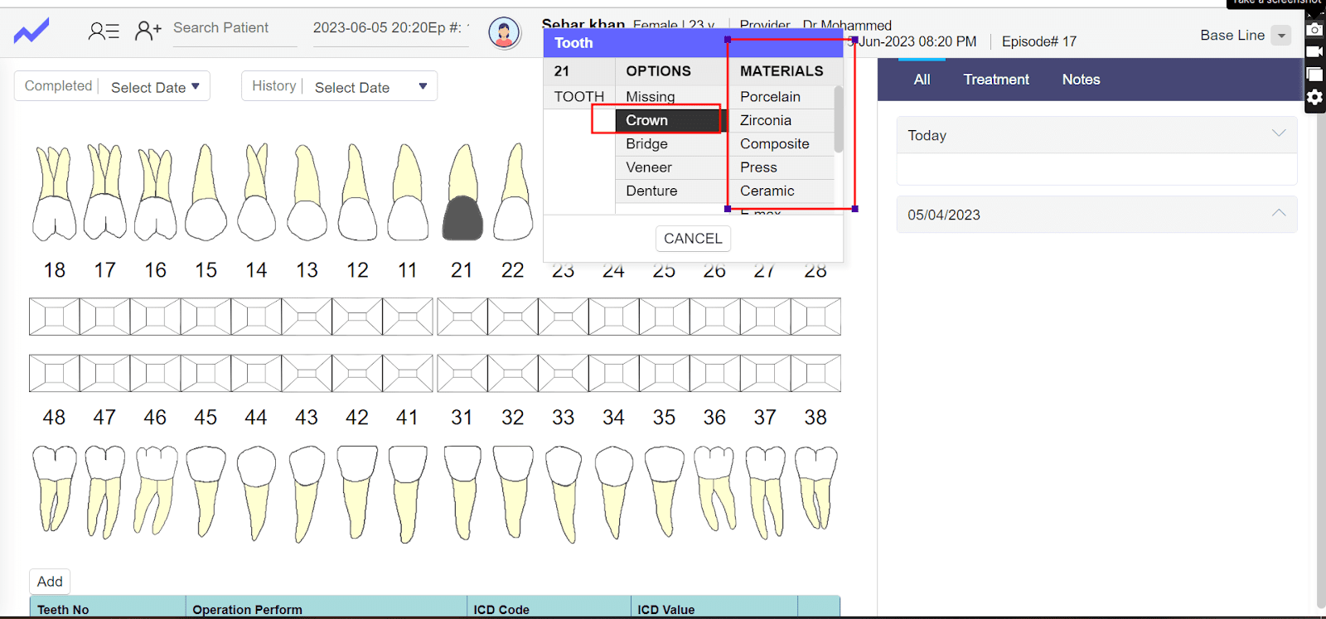Select Porcelain material
The height and width of the screenshot is (619, 1326).
[x=782, y=97]
